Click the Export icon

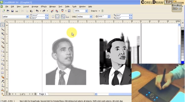pos(57,11)
